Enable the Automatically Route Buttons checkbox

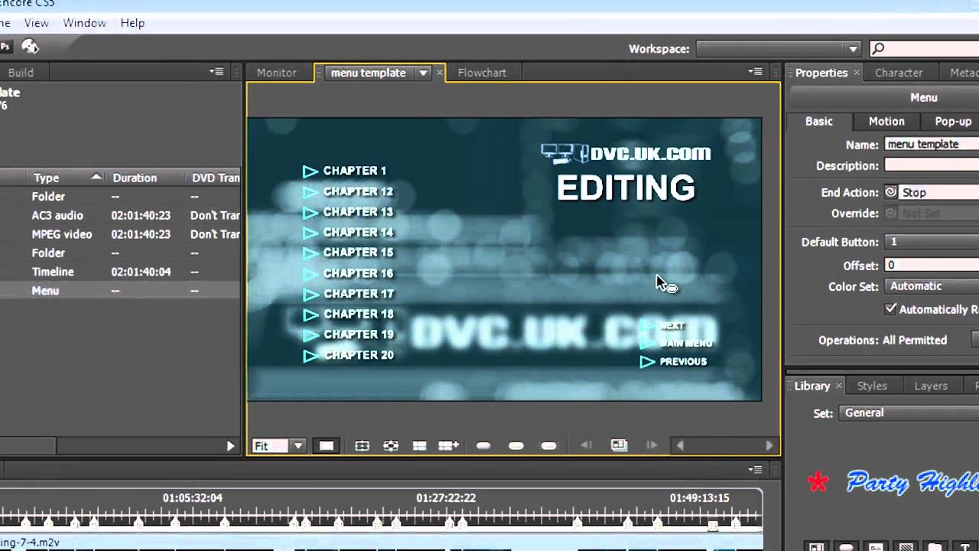tap(891, 309)
